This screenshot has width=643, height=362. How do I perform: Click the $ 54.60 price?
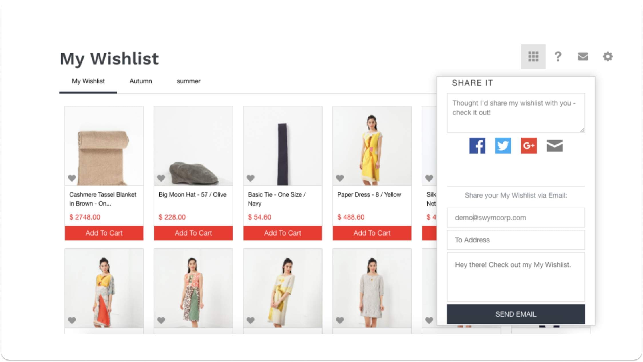pyautogui.click(x=259, y=217)
